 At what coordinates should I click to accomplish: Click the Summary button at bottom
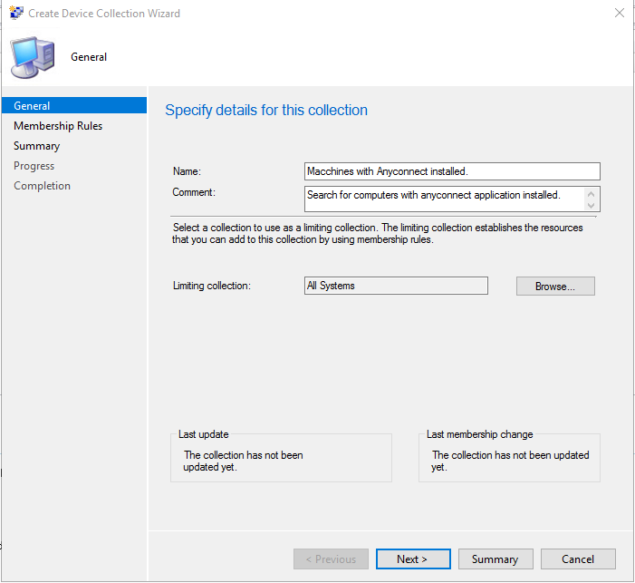click(495, 559)
